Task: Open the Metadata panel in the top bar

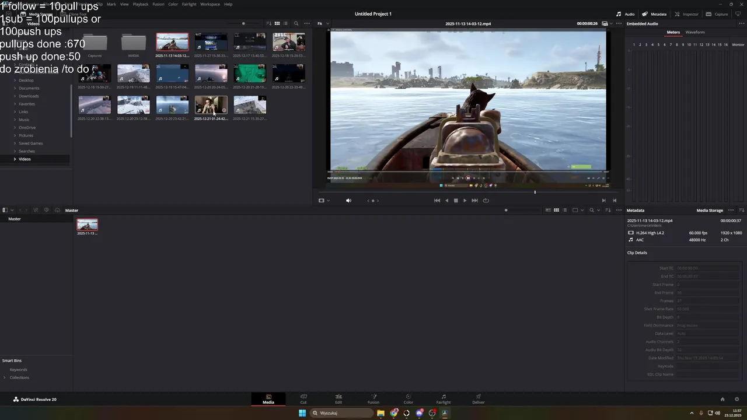Action: pyautogui.click(x=654, y=14)
